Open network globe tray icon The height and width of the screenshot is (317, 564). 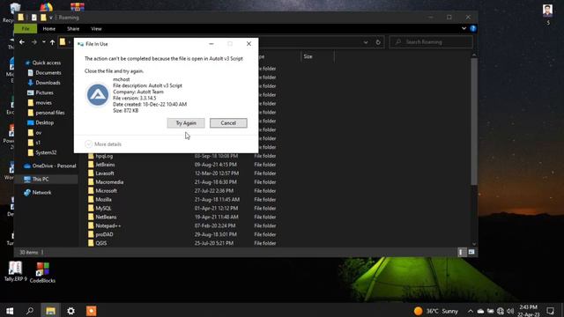501,311
